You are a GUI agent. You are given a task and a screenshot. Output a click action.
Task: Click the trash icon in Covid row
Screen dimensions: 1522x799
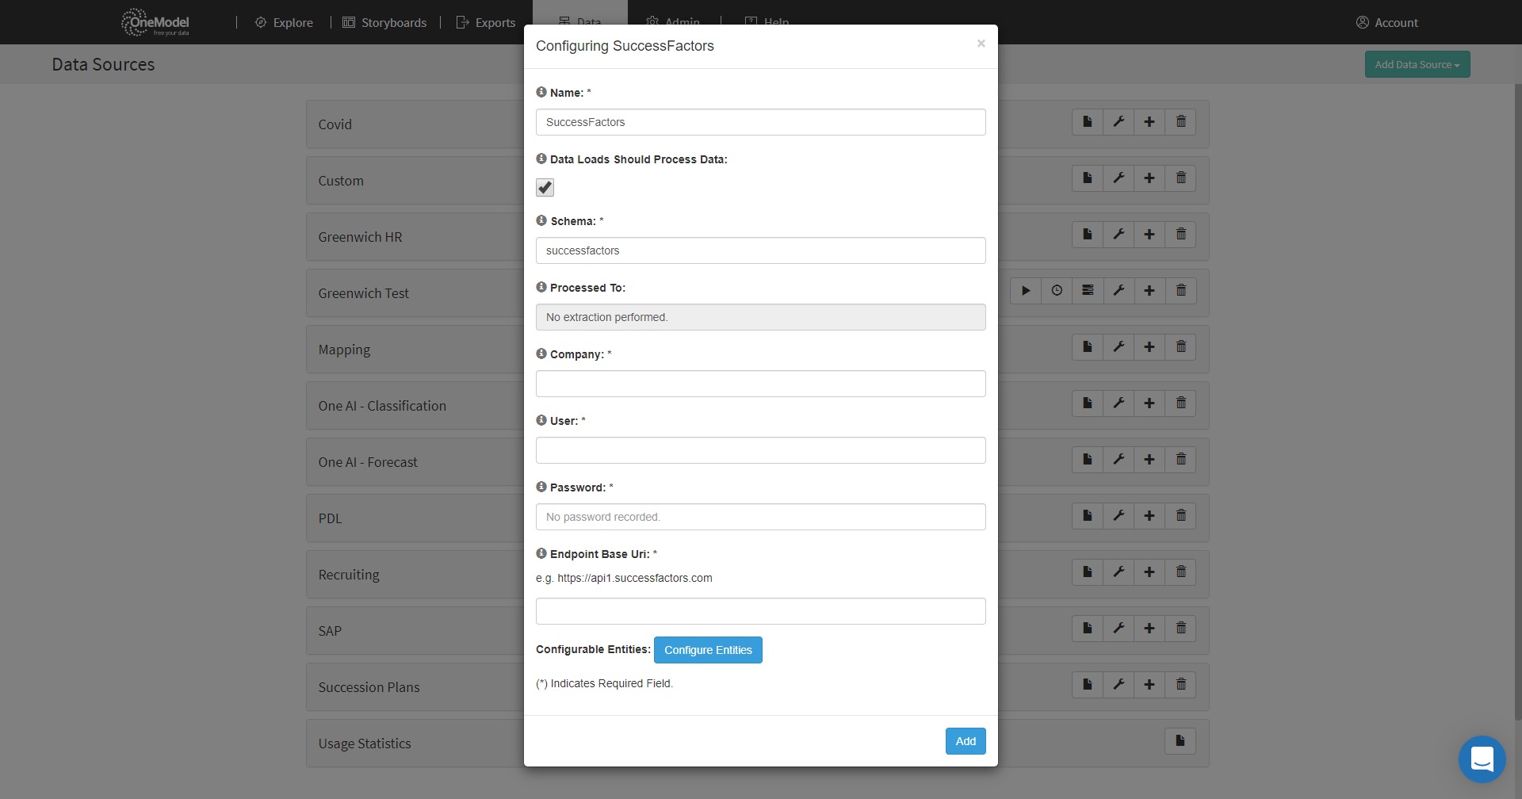click(1180, 122)
